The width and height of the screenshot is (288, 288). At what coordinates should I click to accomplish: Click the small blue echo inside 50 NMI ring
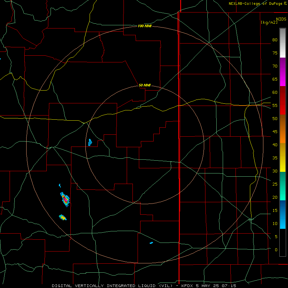coord(90,142)
